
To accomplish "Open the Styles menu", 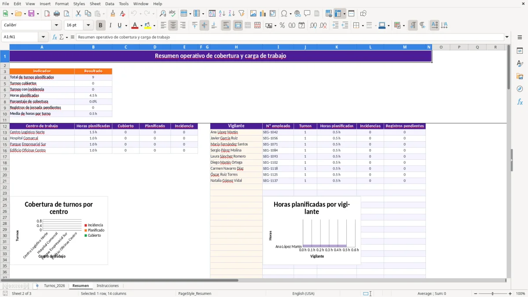I will click(79, 4).
